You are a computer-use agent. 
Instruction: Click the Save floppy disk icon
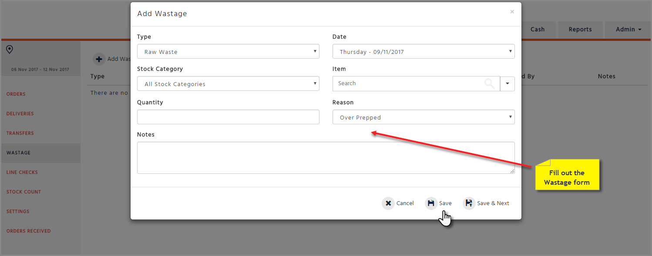(x=431, y=203)
